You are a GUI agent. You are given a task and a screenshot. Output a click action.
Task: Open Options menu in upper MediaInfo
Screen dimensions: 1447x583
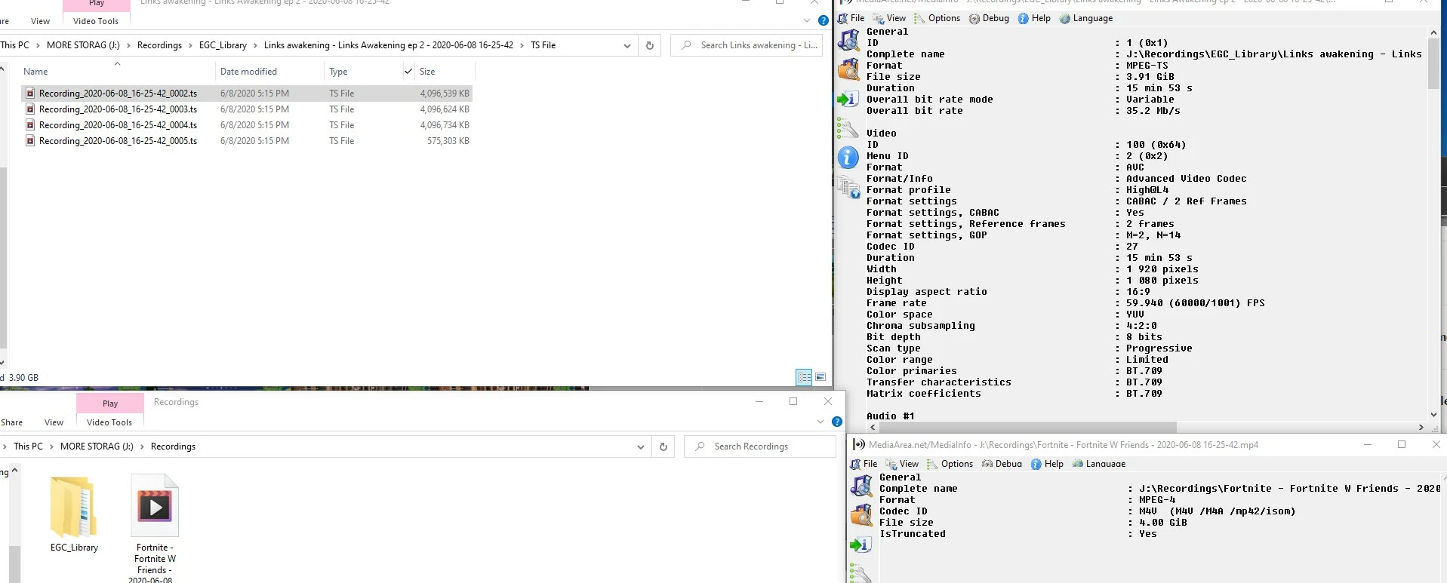937,18
